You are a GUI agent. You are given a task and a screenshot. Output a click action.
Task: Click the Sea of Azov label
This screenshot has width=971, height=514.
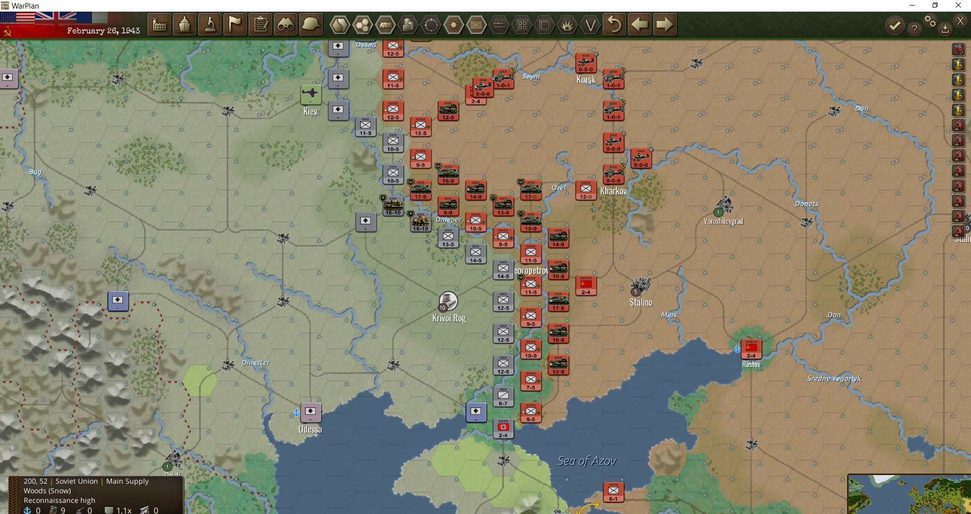587,461
